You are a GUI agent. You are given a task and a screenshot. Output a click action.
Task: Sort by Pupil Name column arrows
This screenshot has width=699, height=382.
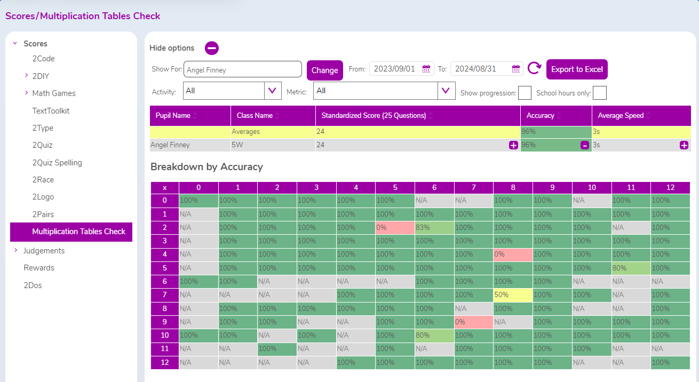(195, 116)
